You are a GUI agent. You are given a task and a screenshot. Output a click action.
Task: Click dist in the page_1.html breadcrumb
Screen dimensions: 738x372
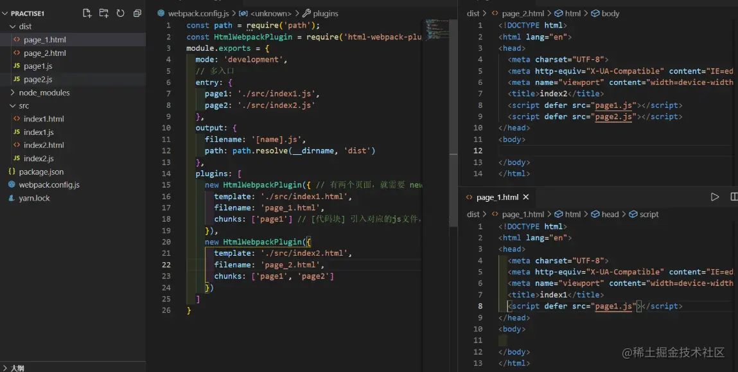point(473,214)
